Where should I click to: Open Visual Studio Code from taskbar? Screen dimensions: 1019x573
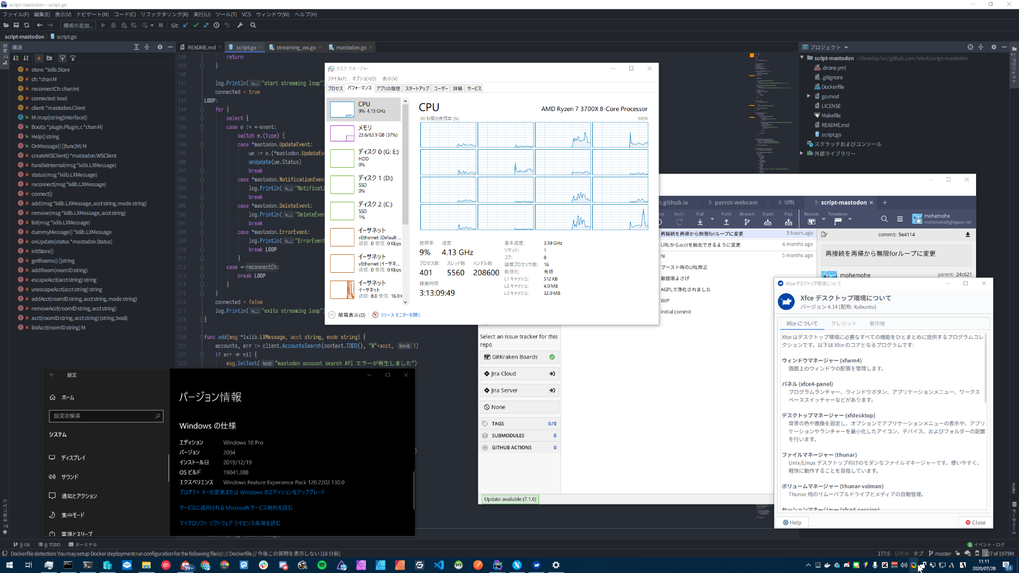pos(439,565)
